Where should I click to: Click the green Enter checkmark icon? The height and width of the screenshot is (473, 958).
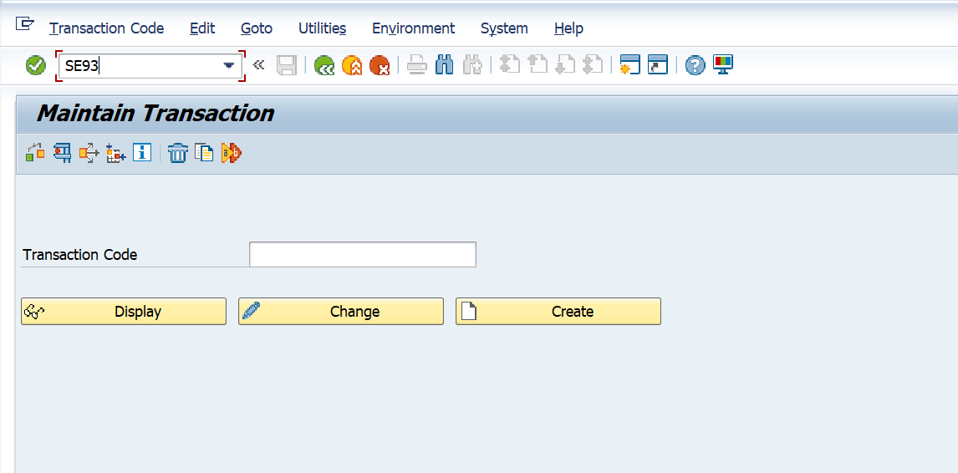pyautogui.click(x=36, y=65)
